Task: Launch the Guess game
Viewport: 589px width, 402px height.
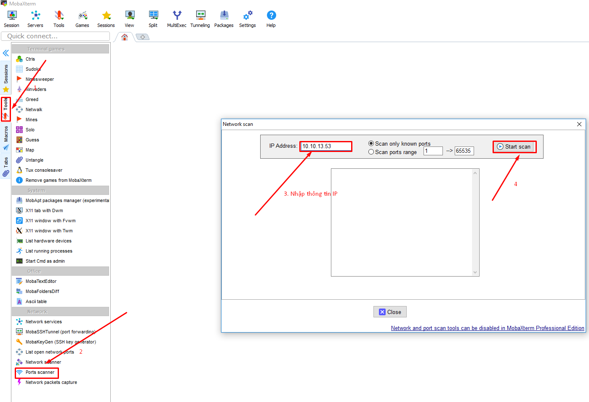Action: coord(32,140)
